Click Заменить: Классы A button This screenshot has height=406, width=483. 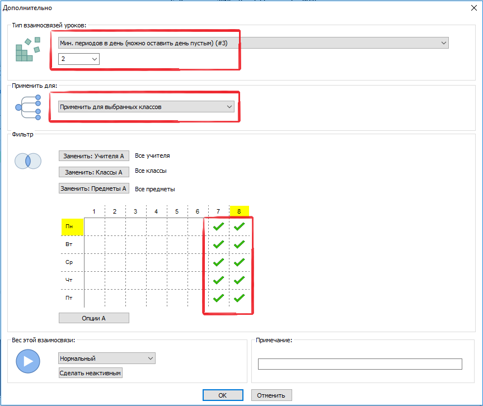click(x=94, y=172)
